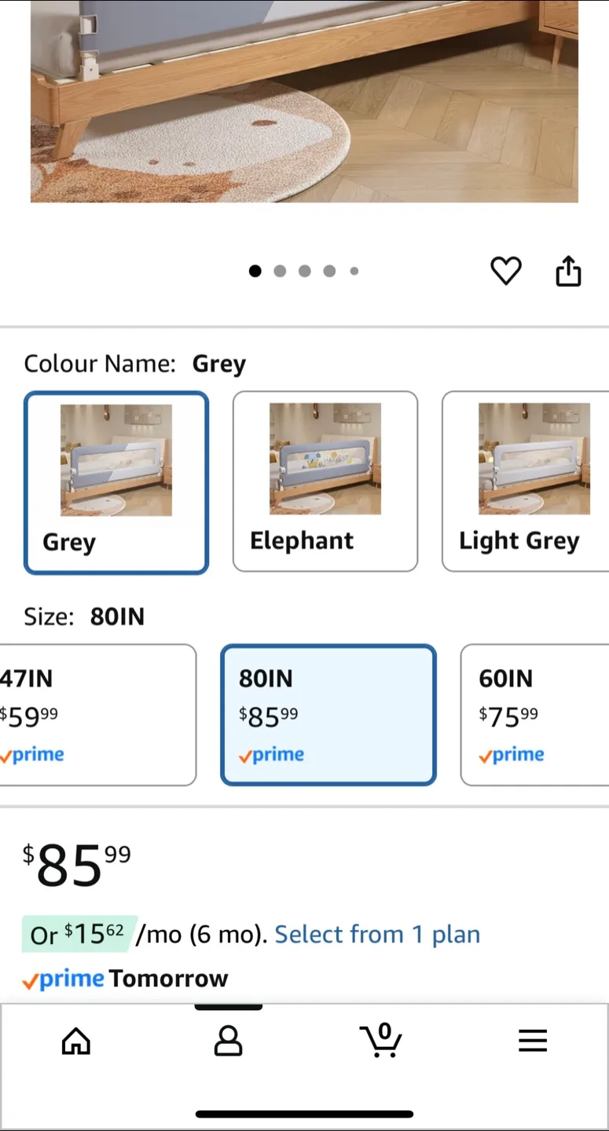Choose the 80IN size variant
Viewport: 609px width, 1131px height.
(x=328, y=715)
